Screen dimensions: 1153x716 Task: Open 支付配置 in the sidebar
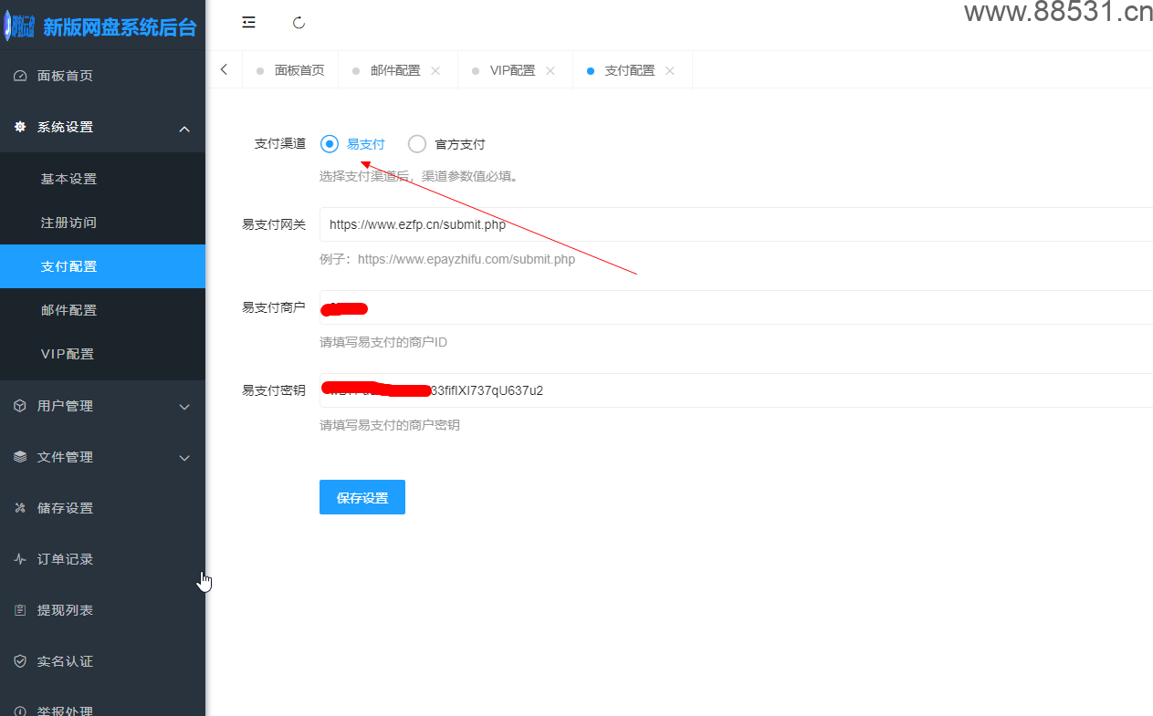(102, 266)
